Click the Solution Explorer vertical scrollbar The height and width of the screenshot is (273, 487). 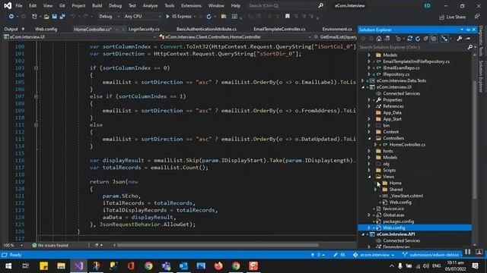click(474, 140)
